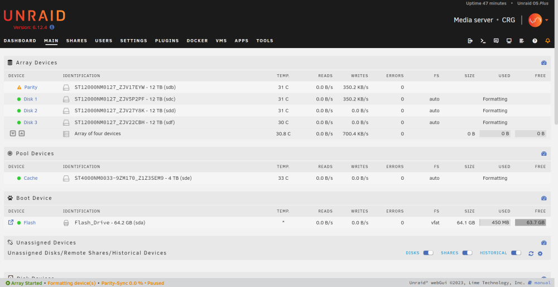The height and width of the screenshot is (287, 558).
Task: Open the Disk 3 device link
Action: tap(30, 122)
